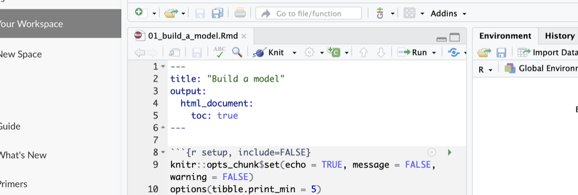Click the setup chunk options gear
Screen dimensions: 578x195
[432, 152]
